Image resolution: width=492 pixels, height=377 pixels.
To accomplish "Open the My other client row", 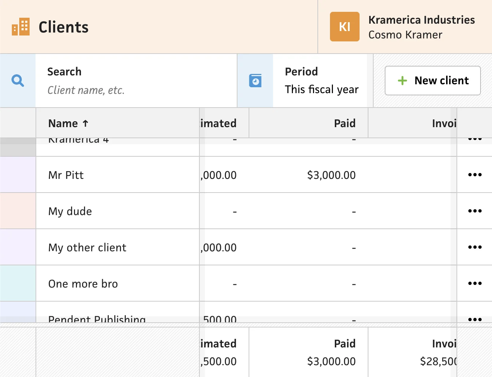I will (87, 248).
